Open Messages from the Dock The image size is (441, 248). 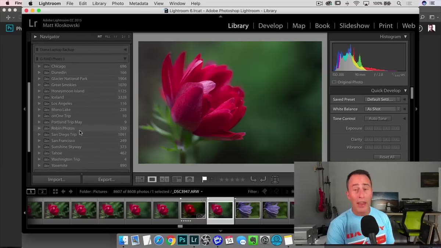pyautogui.click(x=241, y=240)
